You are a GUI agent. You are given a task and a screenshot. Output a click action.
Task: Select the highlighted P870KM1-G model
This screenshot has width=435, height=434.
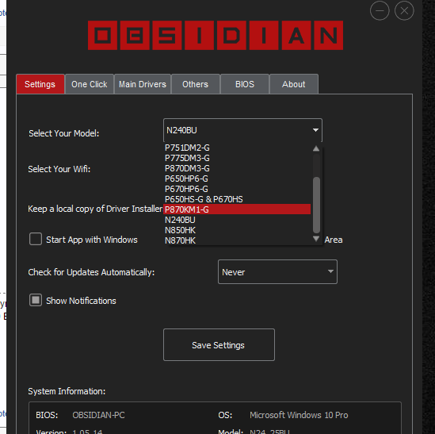coord(237,209)
